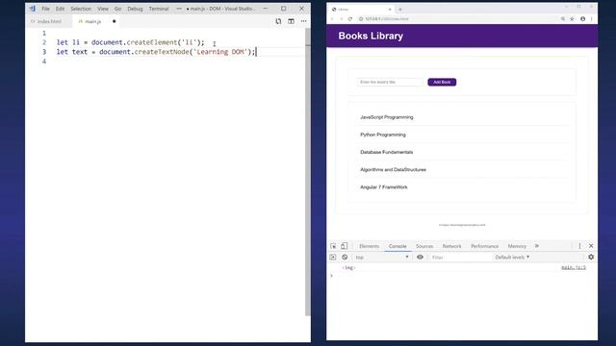This screenshot has height=346, width=616.
Task: Switch to DevTools Network tab
Action: pos(451,246)
